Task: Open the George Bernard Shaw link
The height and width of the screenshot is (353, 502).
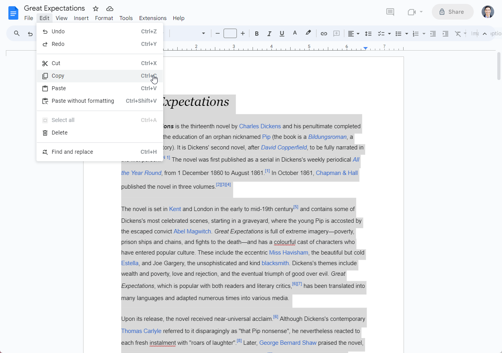Action: (x=288, y=343)
